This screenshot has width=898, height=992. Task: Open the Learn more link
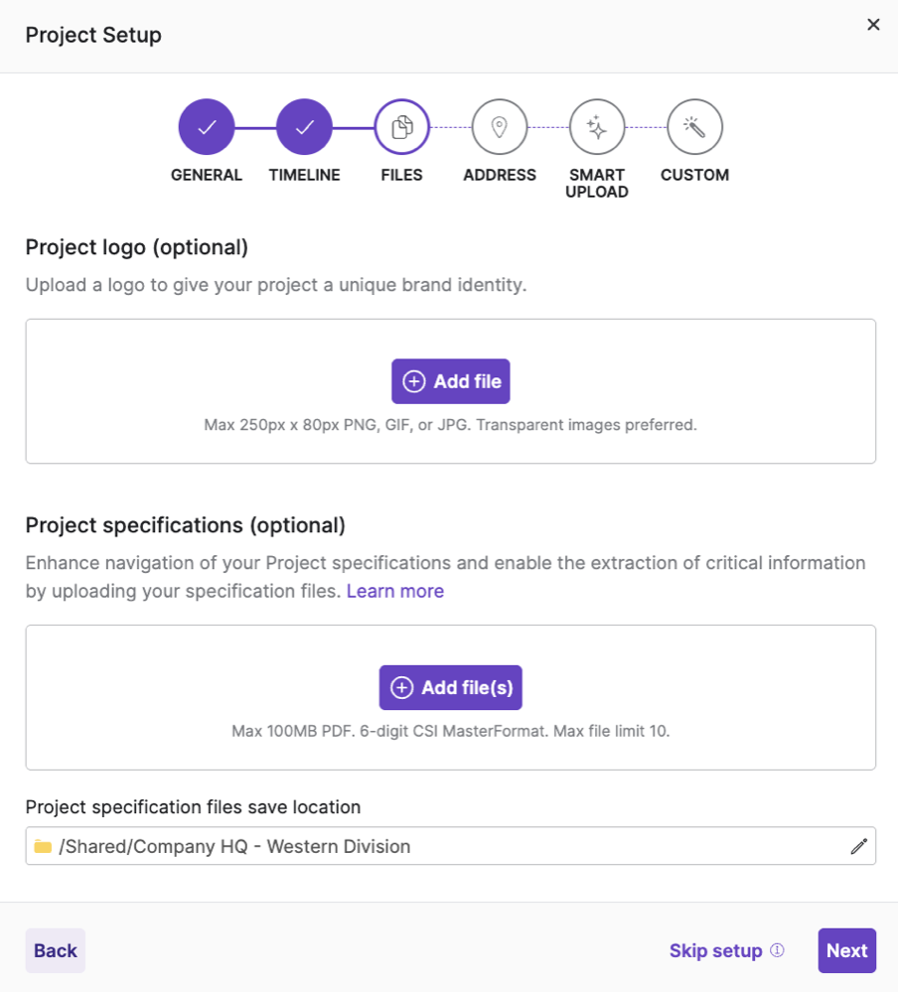394,591
